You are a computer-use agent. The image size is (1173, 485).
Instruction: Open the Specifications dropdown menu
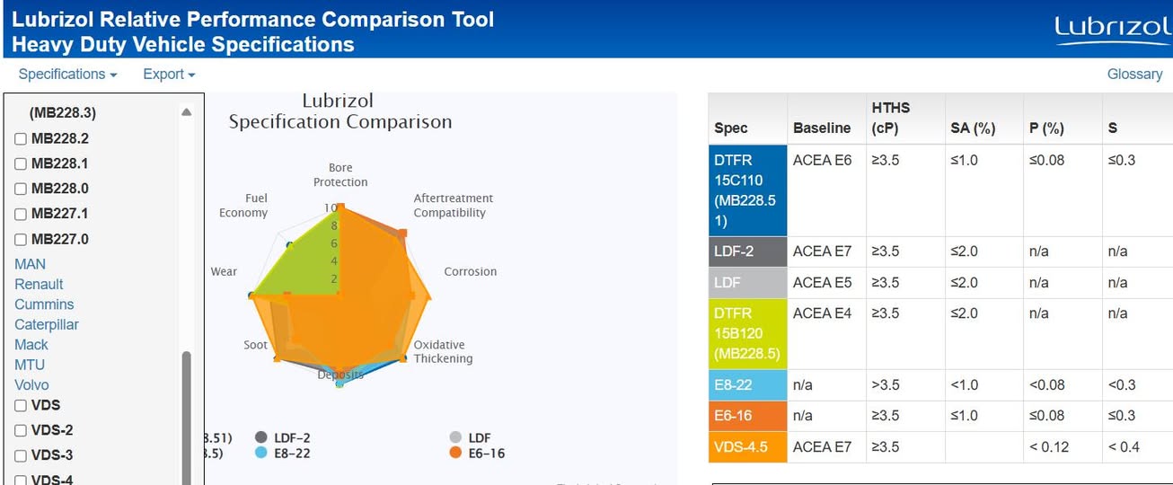point(67,75)
